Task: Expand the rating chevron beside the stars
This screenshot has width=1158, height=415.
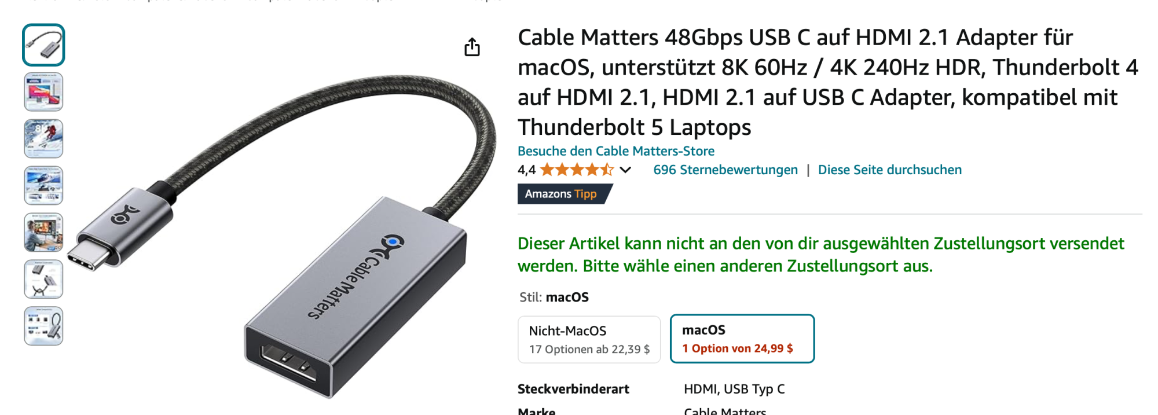Action: tap(625, 170)
